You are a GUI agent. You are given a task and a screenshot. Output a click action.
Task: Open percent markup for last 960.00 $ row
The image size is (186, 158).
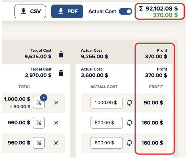tap(39, 143)
